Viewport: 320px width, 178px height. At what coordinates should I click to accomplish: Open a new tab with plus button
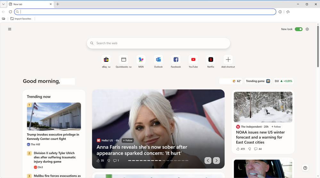pyautogui.click(x=58, y=4)
